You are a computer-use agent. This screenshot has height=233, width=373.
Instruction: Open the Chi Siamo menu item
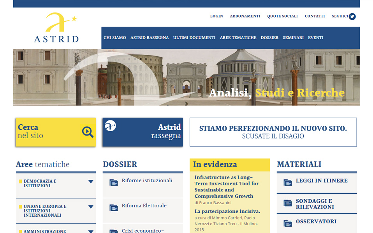pyautogui.click(x=115, y=38)
